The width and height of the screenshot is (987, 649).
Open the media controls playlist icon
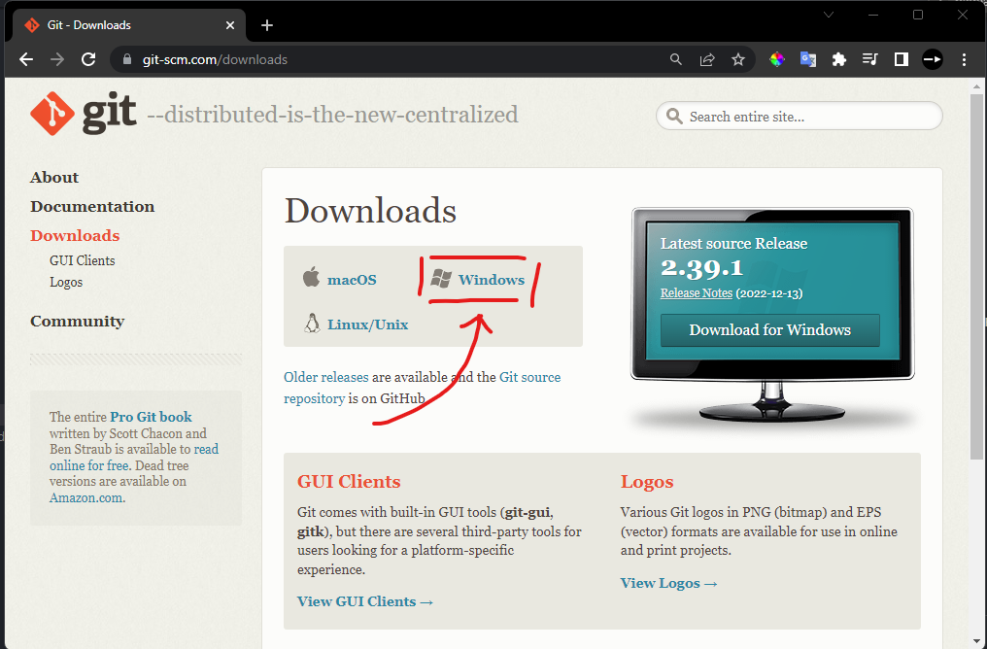(869, 59)
